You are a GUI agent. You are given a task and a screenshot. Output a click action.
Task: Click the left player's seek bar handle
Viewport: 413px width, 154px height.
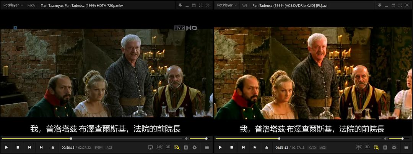pos(71,138)
